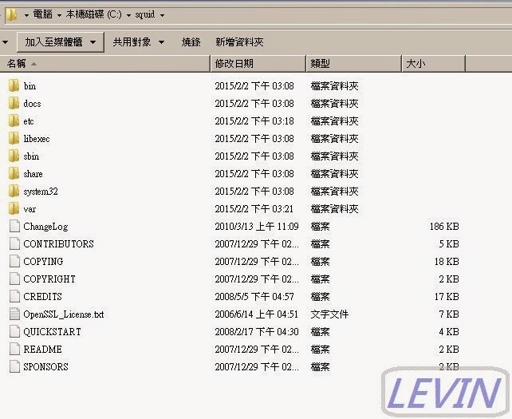Click the folder icon in the address bar
The height and width of the screenshot is (419, 512).
click(11, 14)
